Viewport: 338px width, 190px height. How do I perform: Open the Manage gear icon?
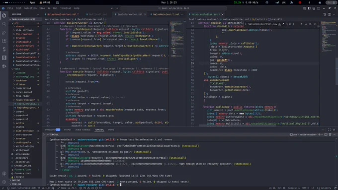(x=4, y=182)
